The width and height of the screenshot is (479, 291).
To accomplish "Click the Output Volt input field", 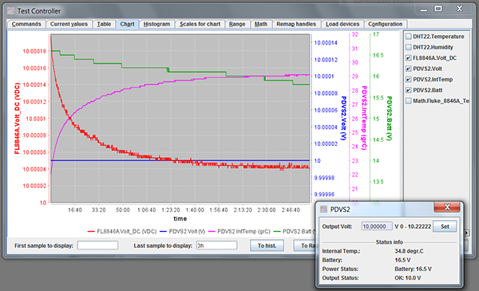I will point(377,226).
